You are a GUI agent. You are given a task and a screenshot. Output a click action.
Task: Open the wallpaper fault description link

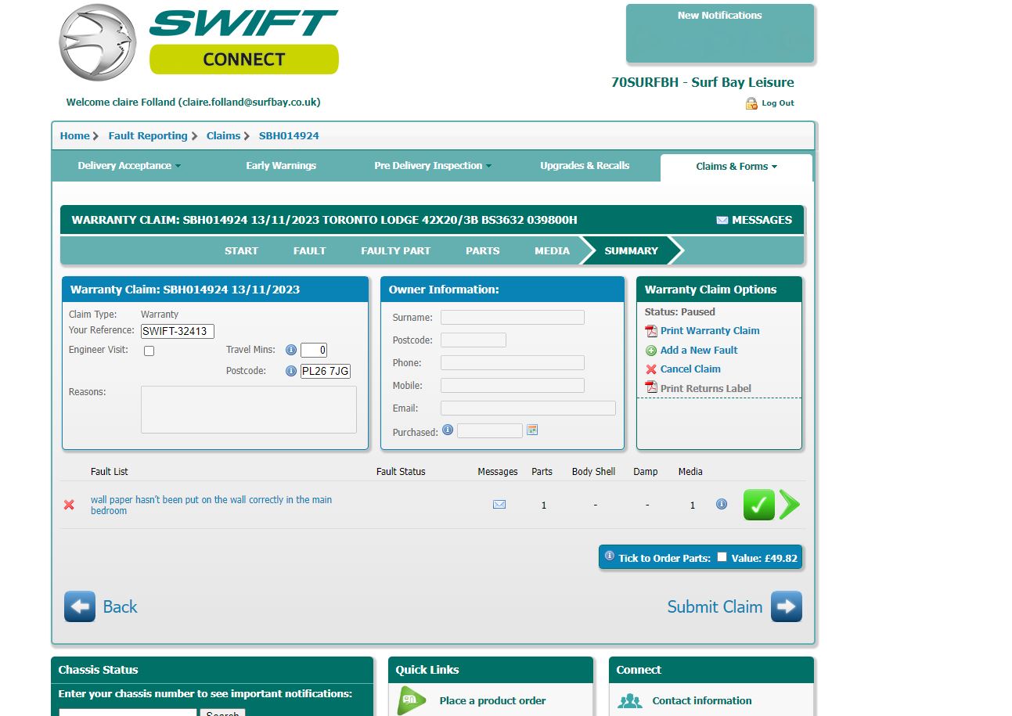click(x=211, y=505)
